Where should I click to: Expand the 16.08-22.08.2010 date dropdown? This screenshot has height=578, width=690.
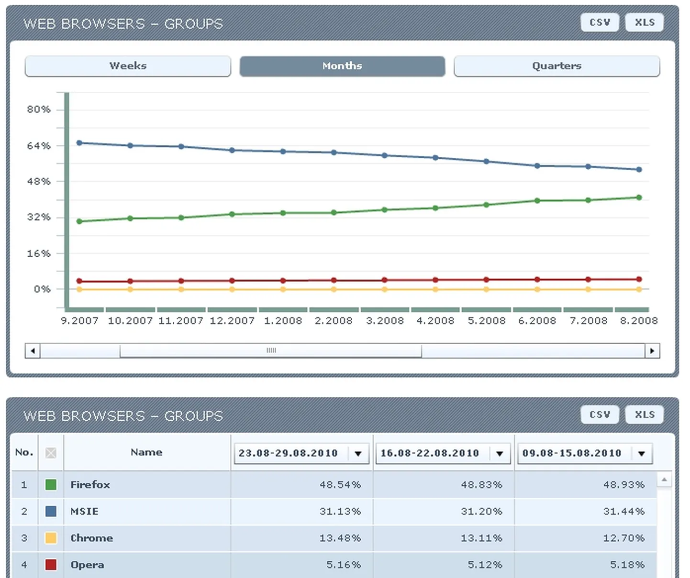point(500,454)
